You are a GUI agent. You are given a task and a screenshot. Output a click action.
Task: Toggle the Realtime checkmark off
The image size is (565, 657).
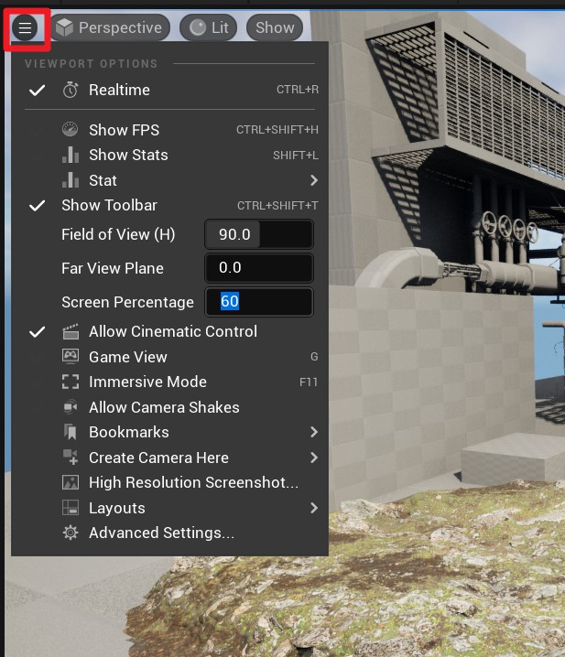tap(38, 90)
